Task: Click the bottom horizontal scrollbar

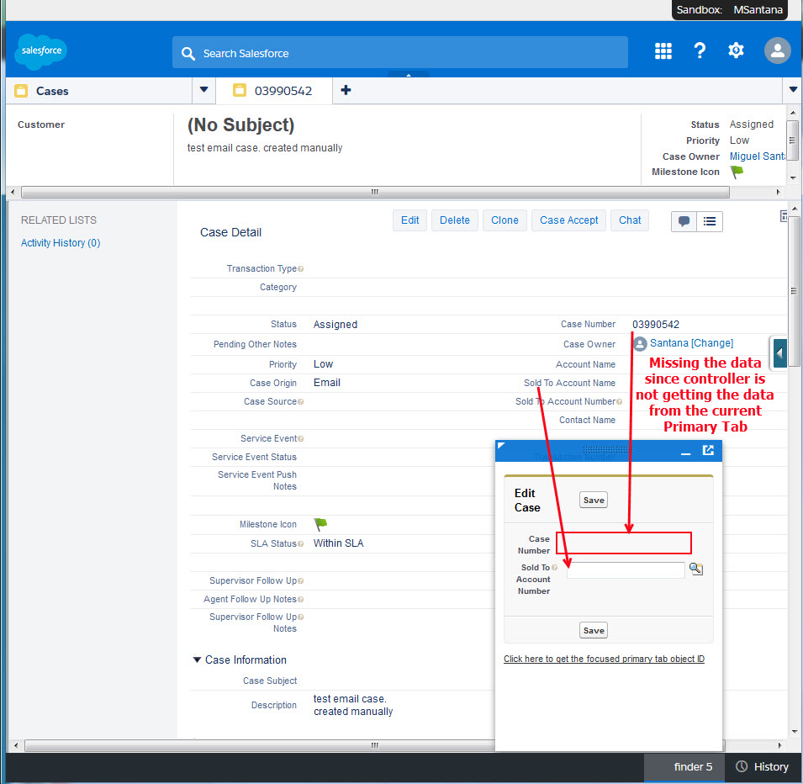Action: [x=374, y=745]
